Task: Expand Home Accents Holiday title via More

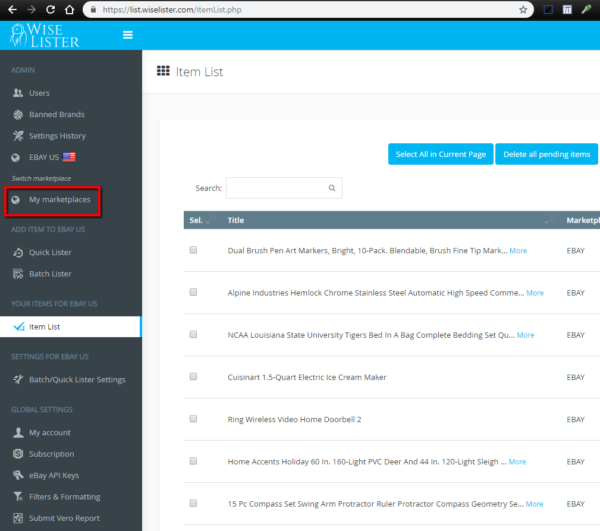Action: (517, 462)
